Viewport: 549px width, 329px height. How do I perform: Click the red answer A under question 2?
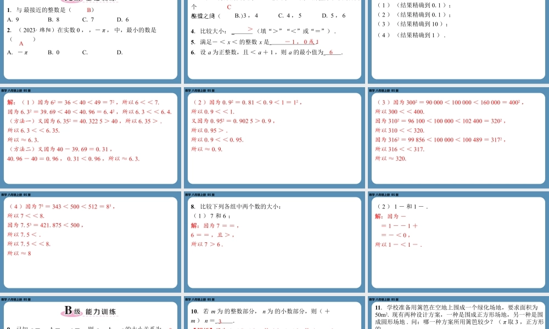coord(21,43)
